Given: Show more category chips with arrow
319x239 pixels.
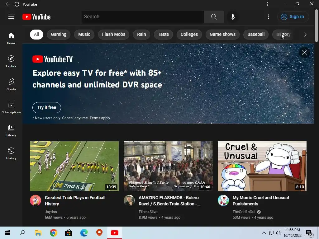Looking at the screenshot, I should (305, 35).
